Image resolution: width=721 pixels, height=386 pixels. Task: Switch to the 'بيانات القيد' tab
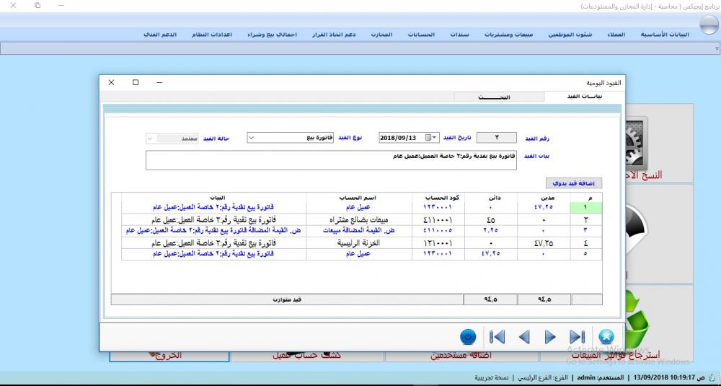click(585, 97)
